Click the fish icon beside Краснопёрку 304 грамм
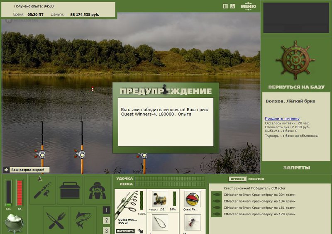The height and width of the screenshot is (234, 332). coord(216,195)
